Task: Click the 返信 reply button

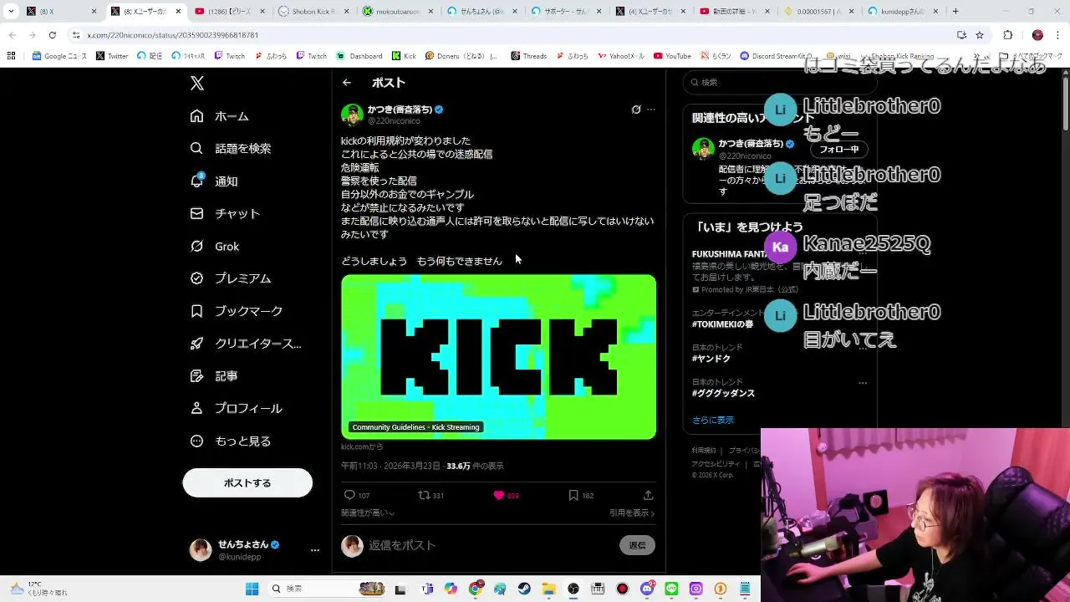Action: coord(637,545)
